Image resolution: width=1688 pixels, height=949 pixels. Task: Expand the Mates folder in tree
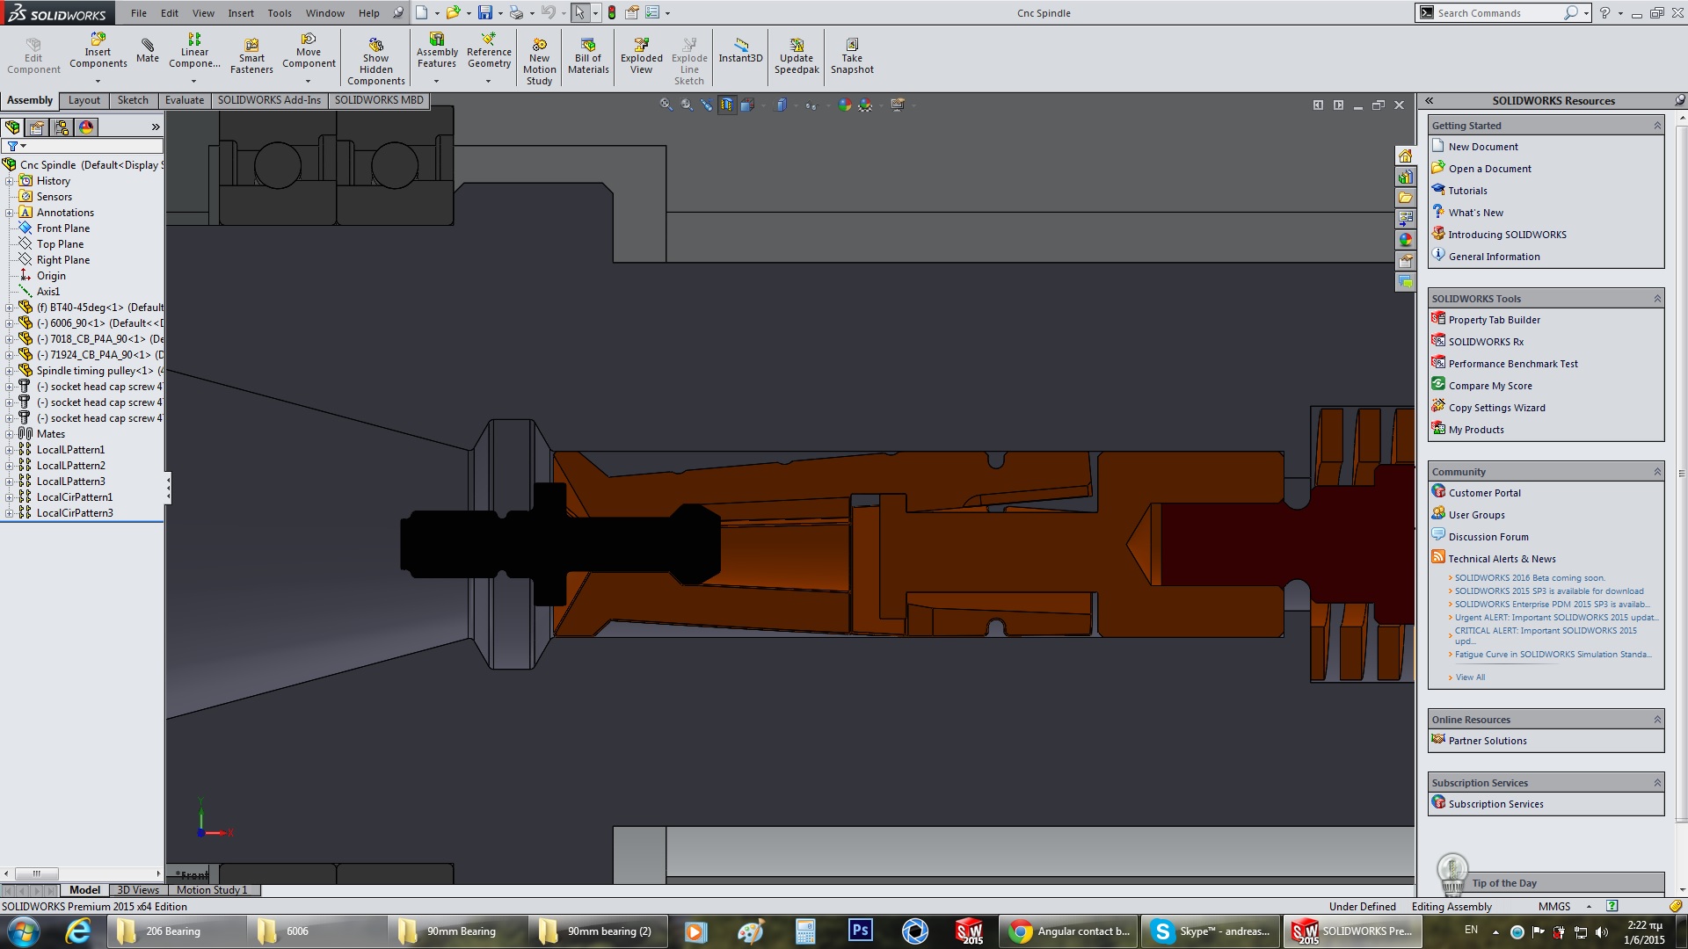click(x=10, y=433)
